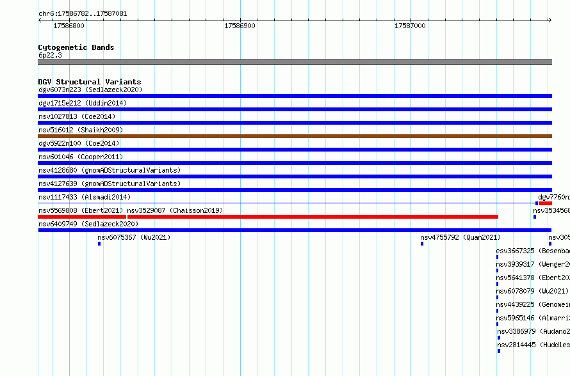Select the nsv2814445 variant label

click(x=533, y=345)
